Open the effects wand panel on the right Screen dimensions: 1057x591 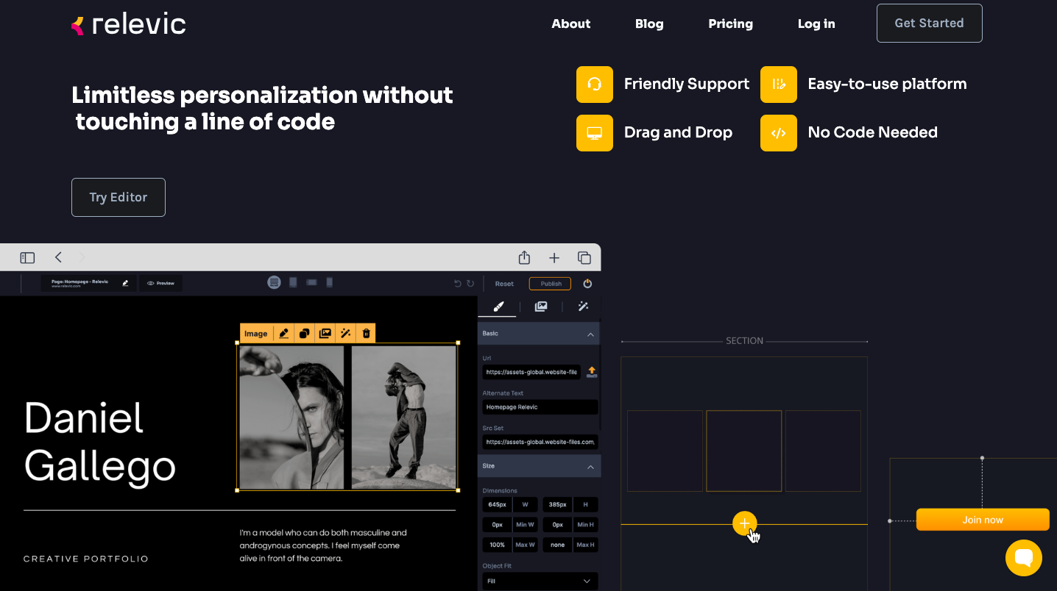coord(583,307)
